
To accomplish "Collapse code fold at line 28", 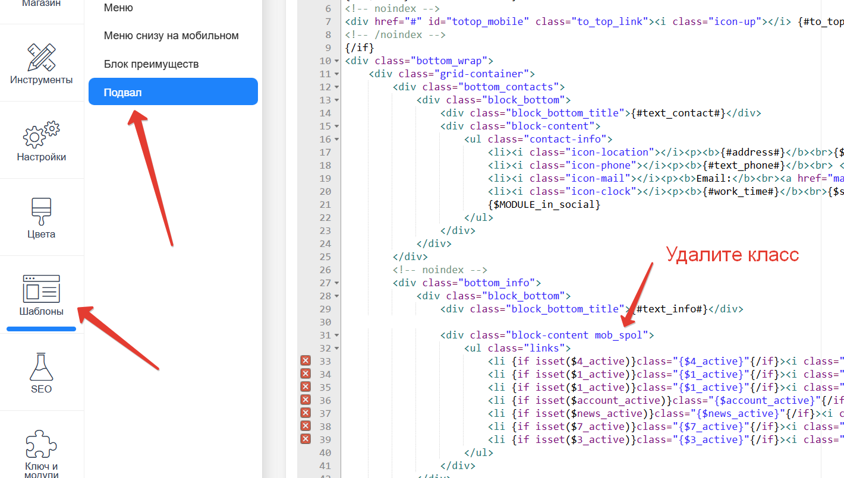I will [337, 296].
